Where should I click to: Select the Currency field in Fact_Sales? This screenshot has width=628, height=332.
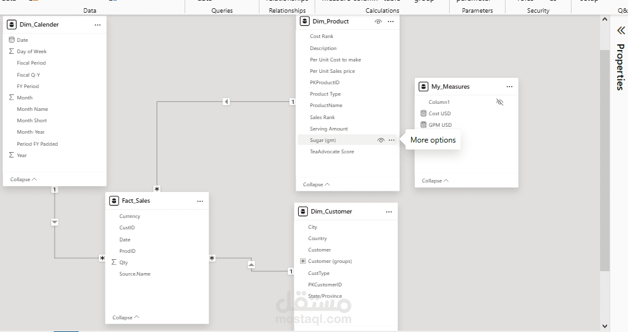coord(130,216)
